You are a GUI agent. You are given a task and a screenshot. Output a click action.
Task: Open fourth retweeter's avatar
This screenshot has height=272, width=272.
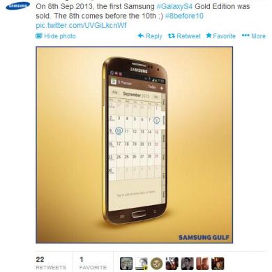click(x=172, y=264)
